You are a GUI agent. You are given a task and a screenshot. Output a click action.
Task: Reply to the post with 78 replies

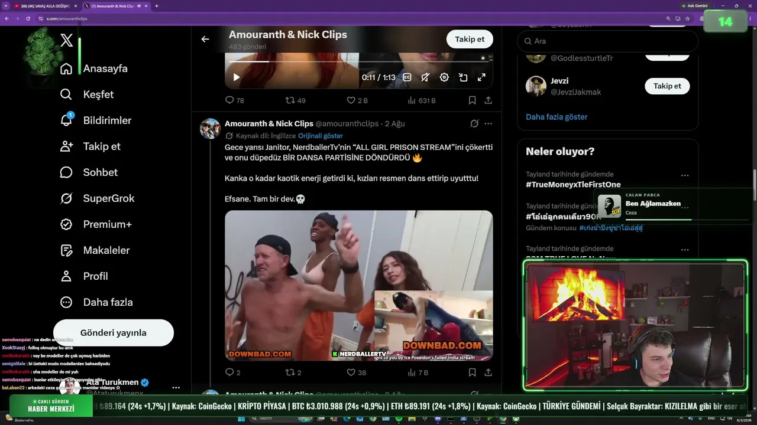pos(235,100)
